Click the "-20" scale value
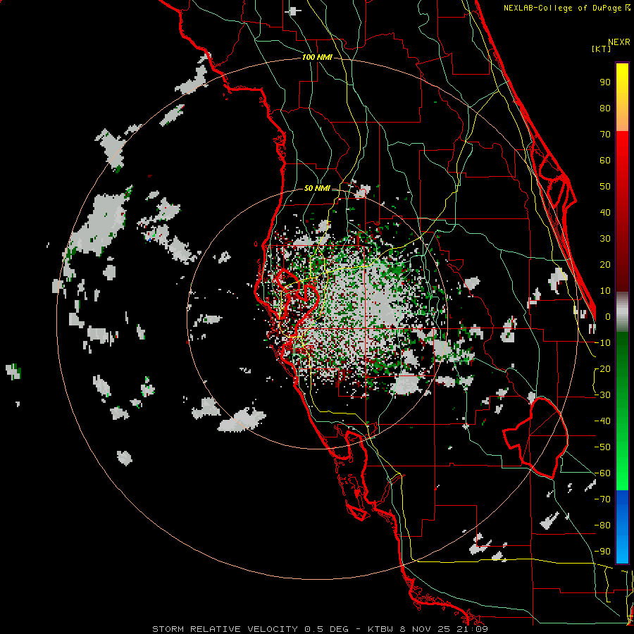This screenshot has height=634, width=634. pos(602,368)
